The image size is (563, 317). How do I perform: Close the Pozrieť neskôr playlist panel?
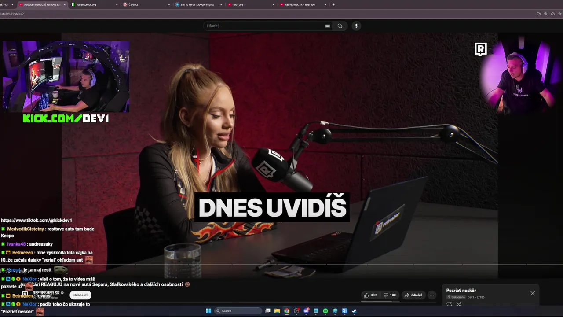[533, 293]
